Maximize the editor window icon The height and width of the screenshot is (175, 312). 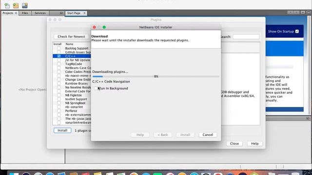[x=309, y=13]
